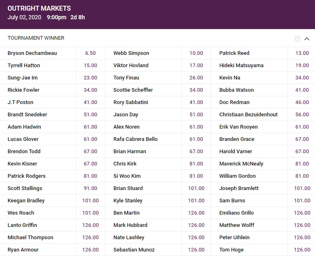Choose Peter Uihlein odds 126.00

(x=302, y=237)
